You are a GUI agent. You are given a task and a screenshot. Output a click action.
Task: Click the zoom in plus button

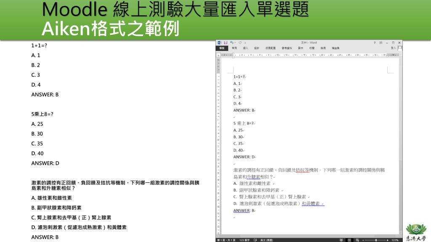click(x=388, y=240)
